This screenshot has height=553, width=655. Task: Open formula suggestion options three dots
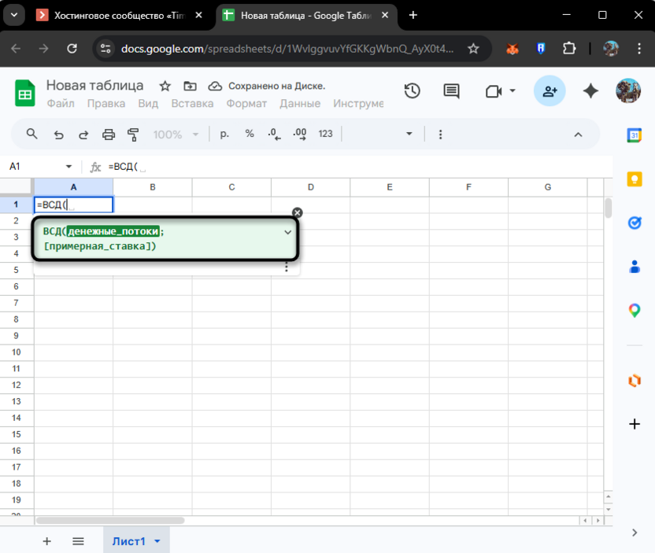[x=286, y=267]
